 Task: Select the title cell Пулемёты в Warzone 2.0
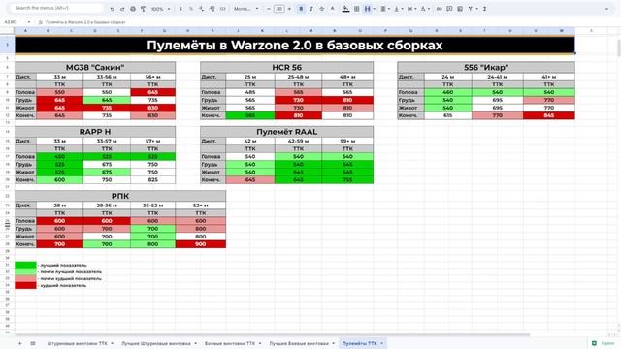tap(295, 45)
